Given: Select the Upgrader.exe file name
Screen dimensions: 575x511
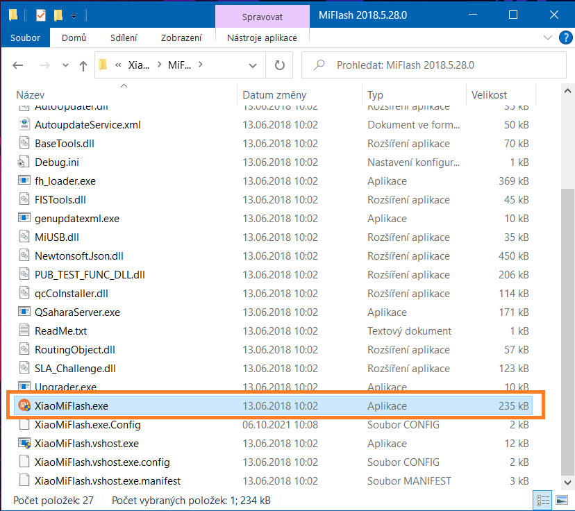Looking at the screenshot, I should coord(65,386).
